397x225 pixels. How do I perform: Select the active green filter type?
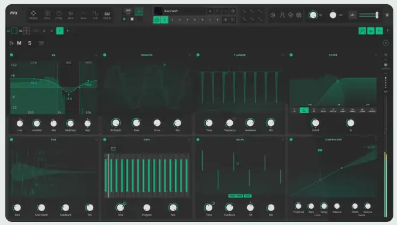[304, 110]
